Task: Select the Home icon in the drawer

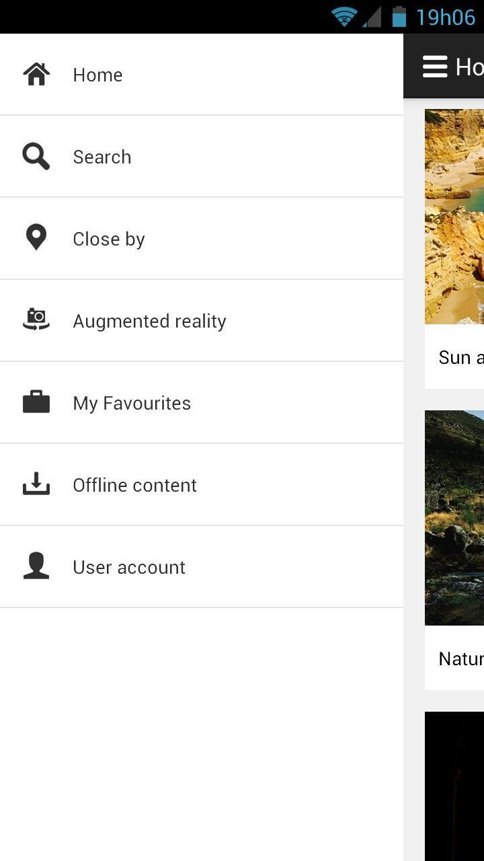Action: click(36, 74)
